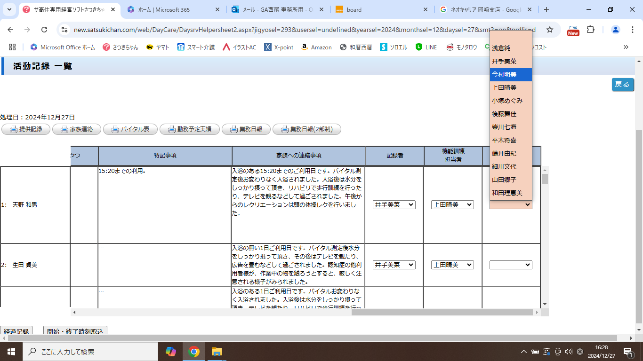The image size is (643, 361).
Task: Switch to the Microsoft 365 ホーム tab
Action: coord(173,9)
